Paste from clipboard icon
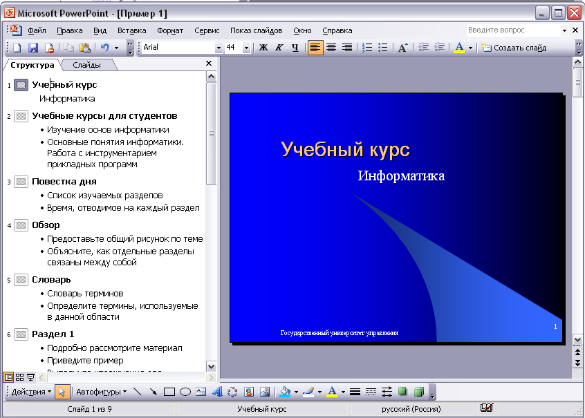The image size is (585, 418). tap(85, 48)
